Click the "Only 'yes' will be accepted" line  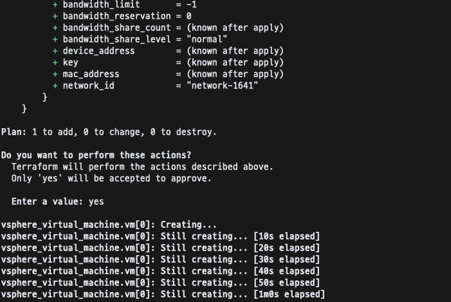111,178
